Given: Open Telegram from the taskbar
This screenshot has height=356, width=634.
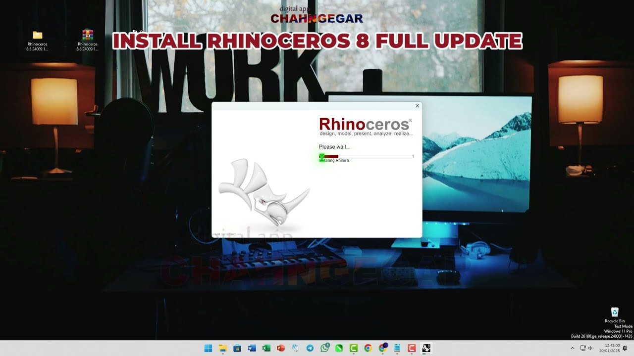Looking at the screenshot, I should pos(310,348).
